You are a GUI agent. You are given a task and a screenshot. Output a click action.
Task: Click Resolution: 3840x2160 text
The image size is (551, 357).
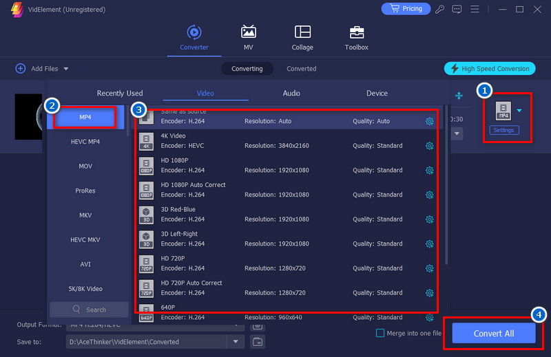click(277, 146)
